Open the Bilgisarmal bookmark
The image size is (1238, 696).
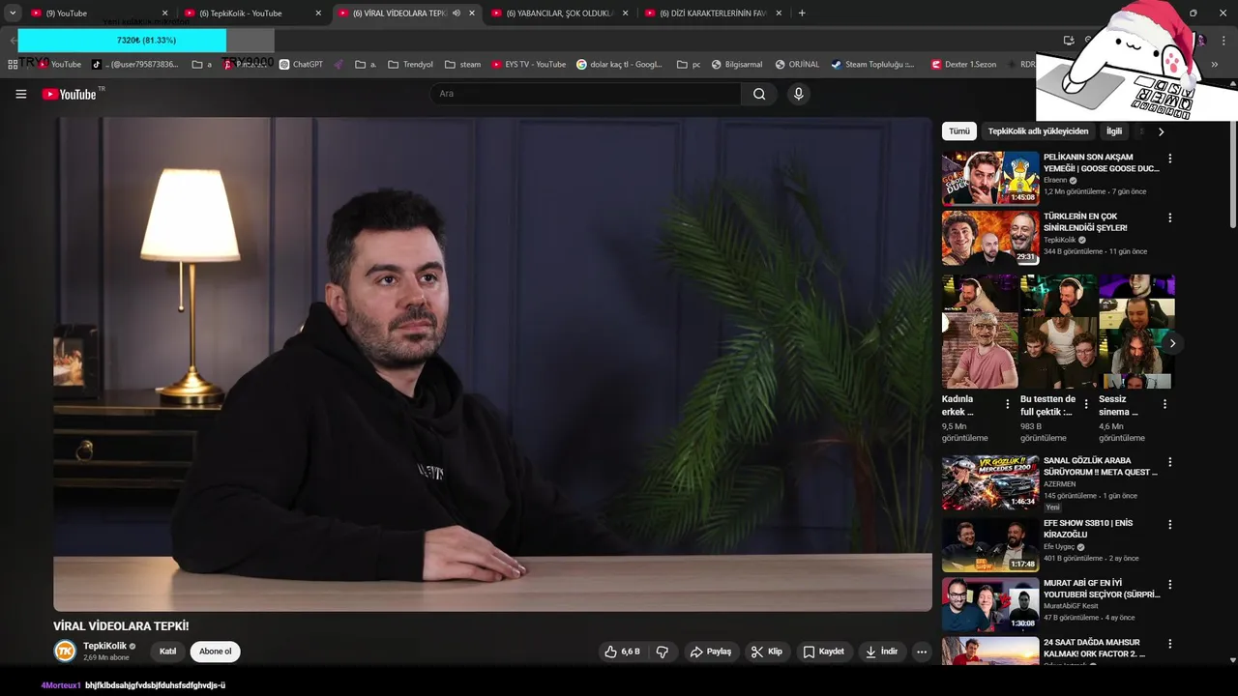(737, 65)
